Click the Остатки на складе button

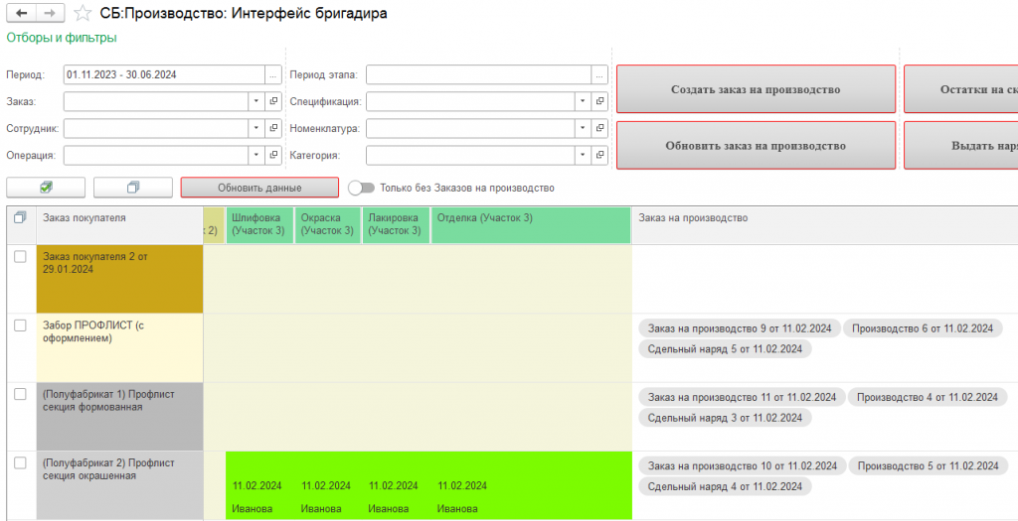(x=961, y=89)
